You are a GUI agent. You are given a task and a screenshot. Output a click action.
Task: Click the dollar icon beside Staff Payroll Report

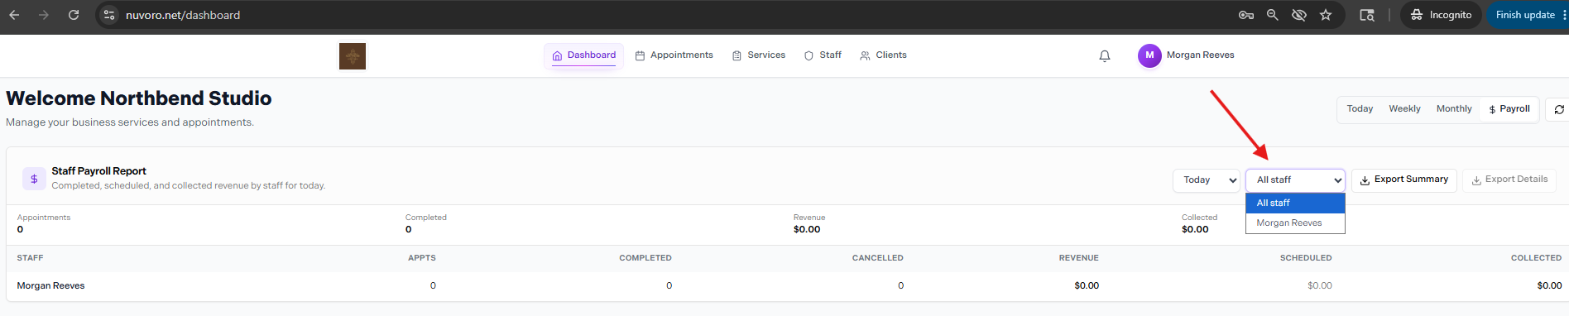click(x=34, y=179)
